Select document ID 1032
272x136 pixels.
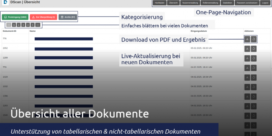(x=5, y=86)
